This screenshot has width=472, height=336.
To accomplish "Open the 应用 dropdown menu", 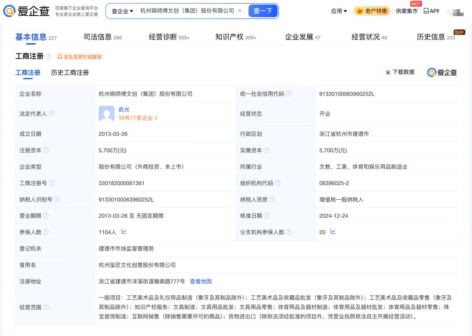I will pos(339,11).
